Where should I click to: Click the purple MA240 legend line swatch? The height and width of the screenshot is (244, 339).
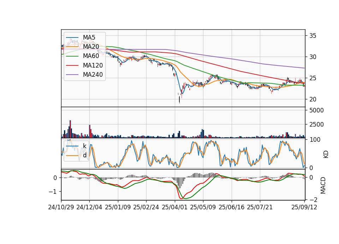pyautogui.click(x=72, y=75)
